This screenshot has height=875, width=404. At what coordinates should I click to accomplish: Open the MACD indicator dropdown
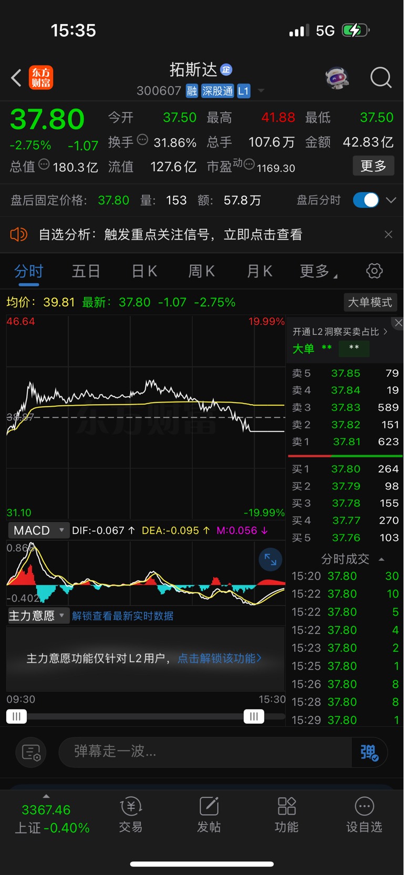tap(38, 530)
